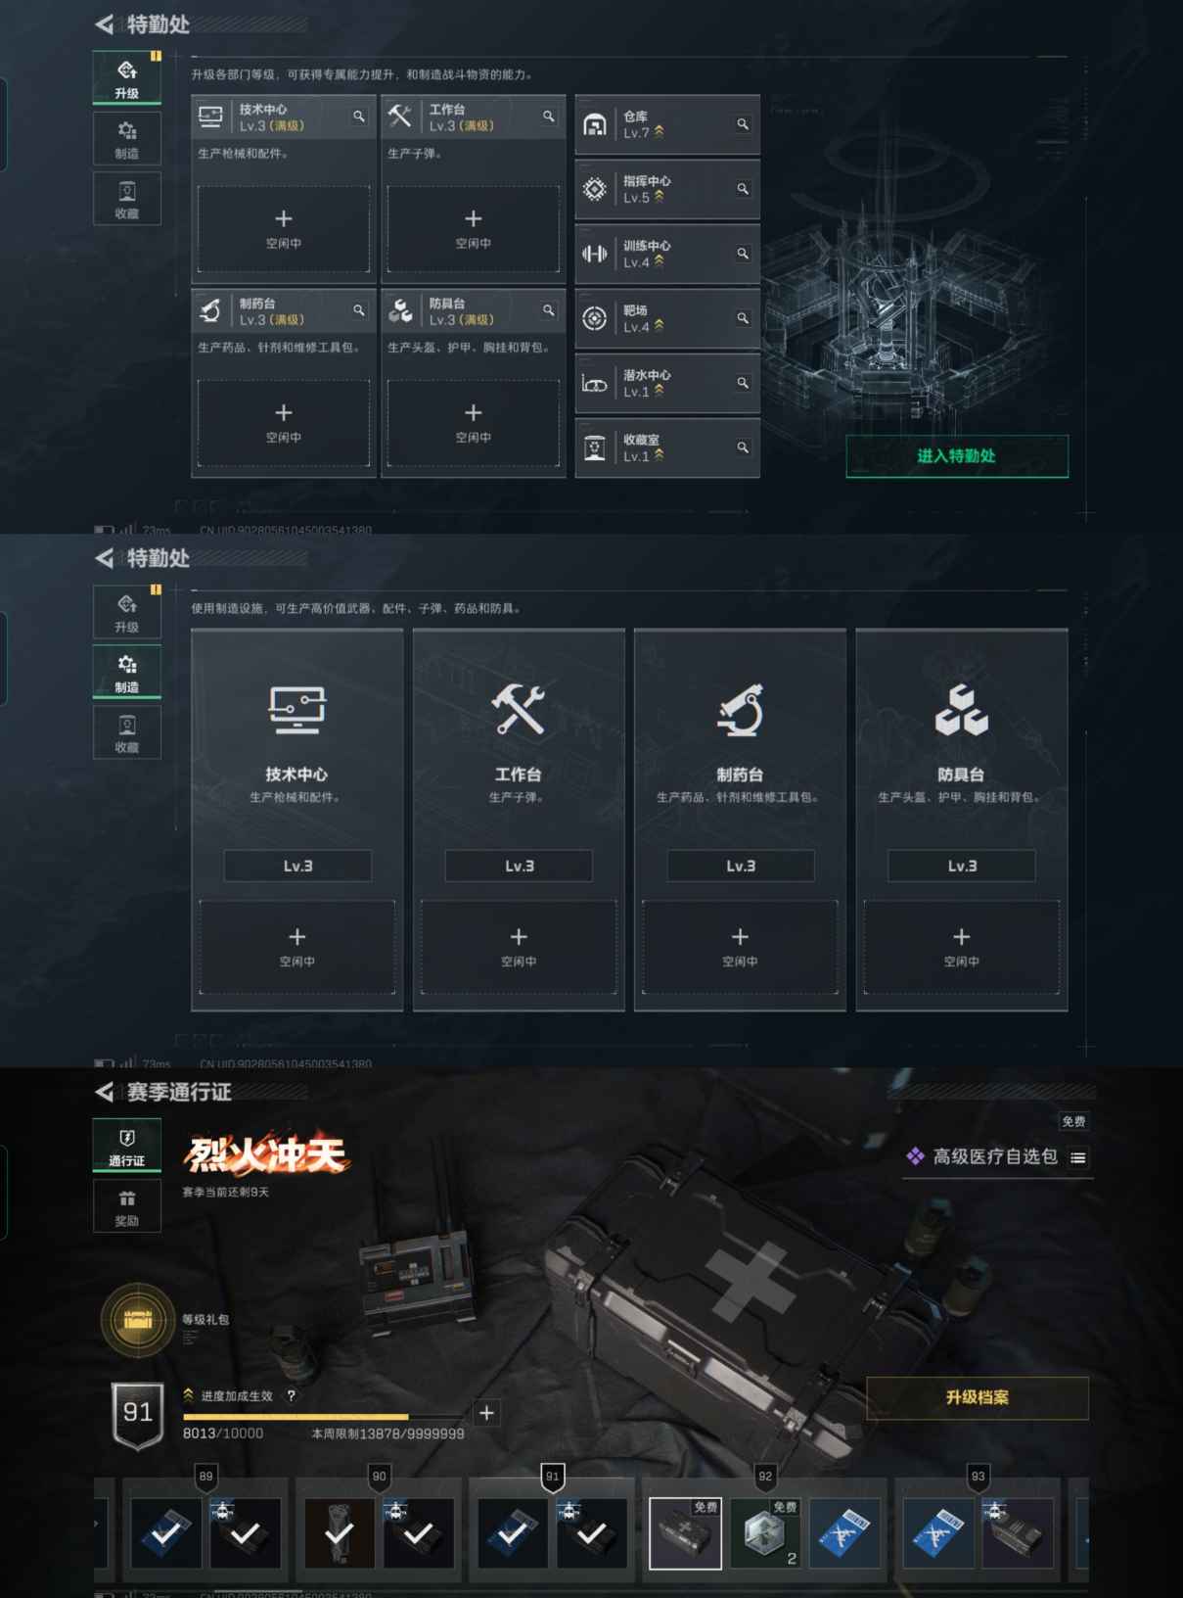Click the season pass level progress bar
1183x1598 pixels.
tap(326, 1416)
